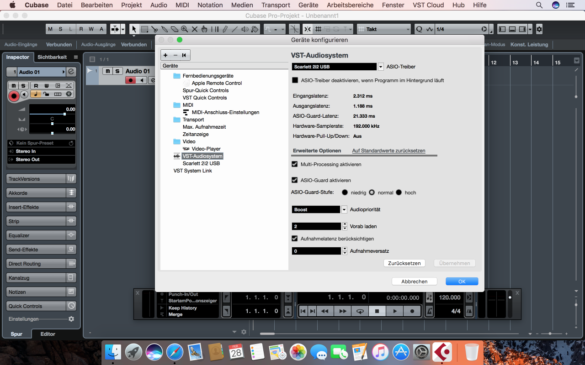Select the Play speaker tool
The height and width of the screenshot is (365, 585).
(x=245, y=29)
